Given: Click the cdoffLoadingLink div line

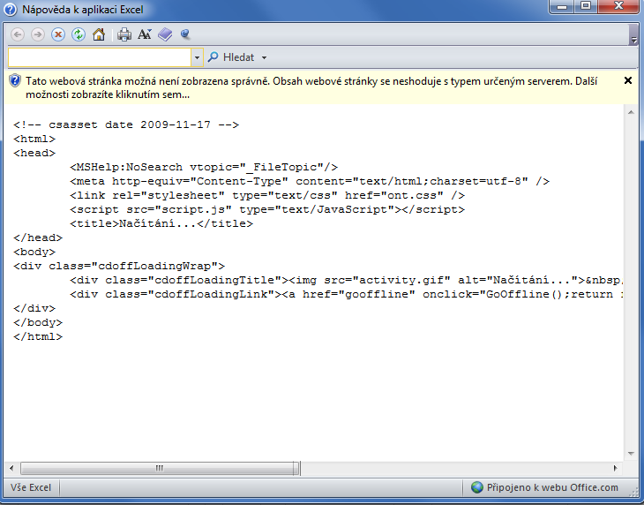Looking at the screenshot, I should click(347, 294).
